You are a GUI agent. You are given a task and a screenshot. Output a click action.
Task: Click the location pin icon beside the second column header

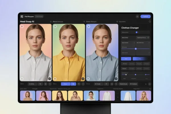(51, 21)
